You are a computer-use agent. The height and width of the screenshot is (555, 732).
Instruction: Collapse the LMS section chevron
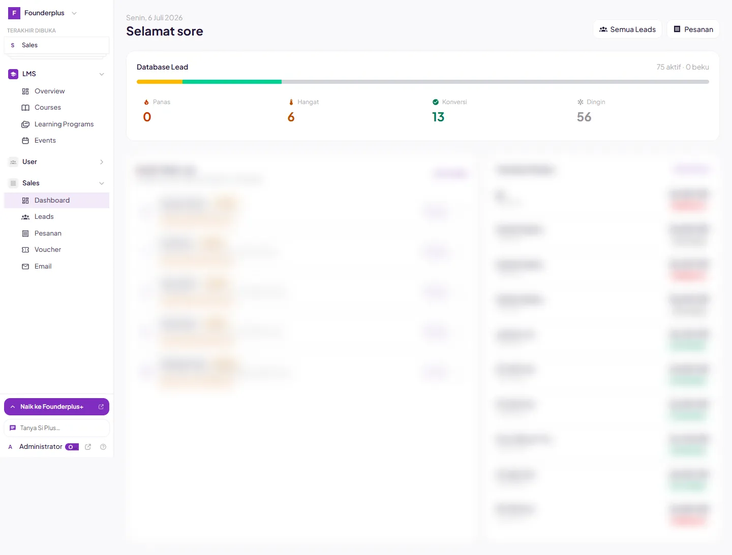[102, 74]
